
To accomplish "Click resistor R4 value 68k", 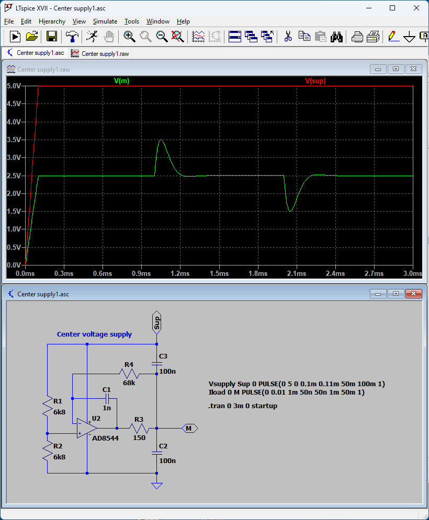I will coord(129,383).
